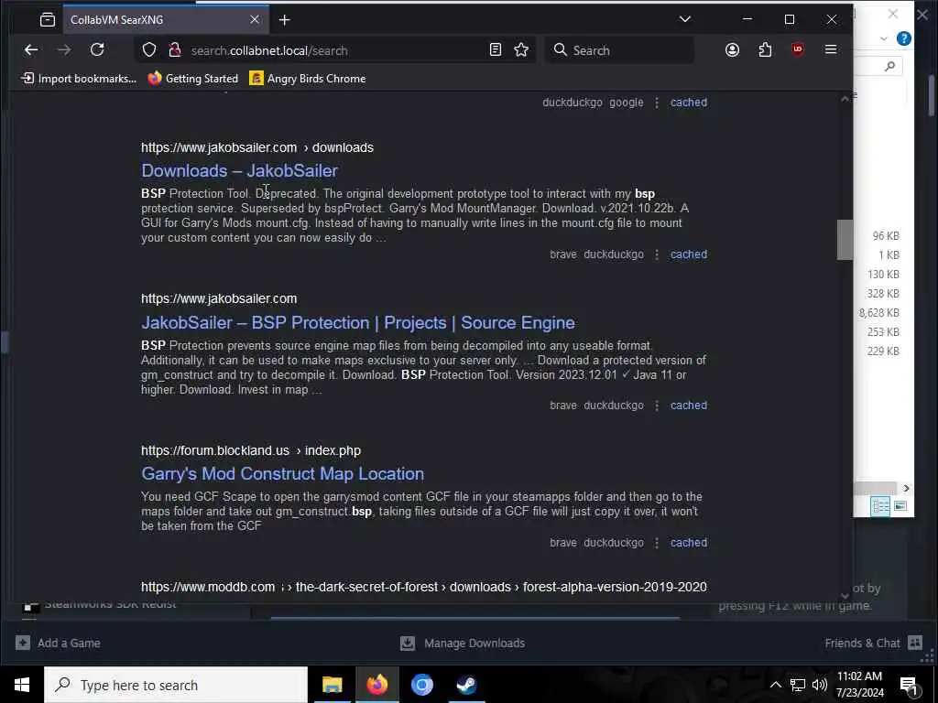Open the Windows Start menu
This screenshot has width=938, height=703.
(x=22, y=685)
